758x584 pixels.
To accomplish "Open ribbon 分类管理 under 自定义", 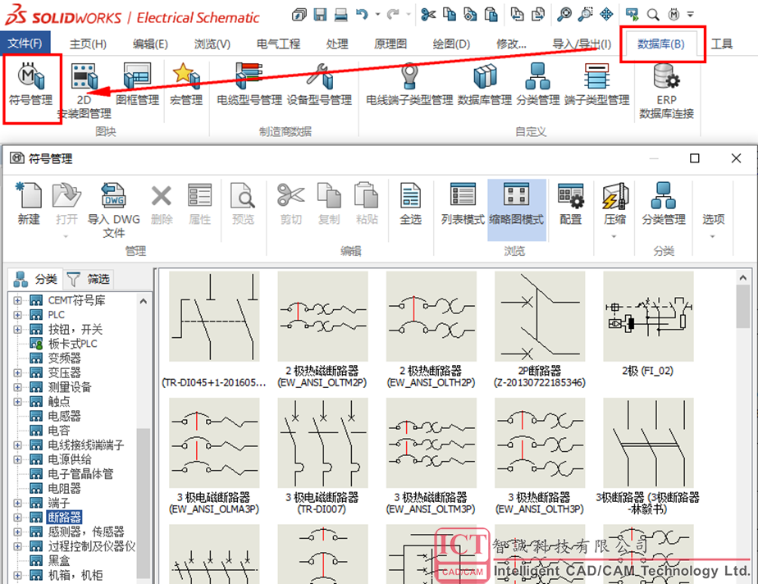I will 537,84.
